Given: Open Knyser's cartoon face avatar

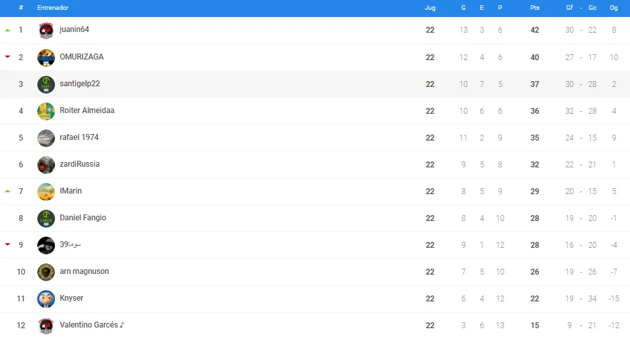Looking at the screenshot, I should tap(46, 299).
